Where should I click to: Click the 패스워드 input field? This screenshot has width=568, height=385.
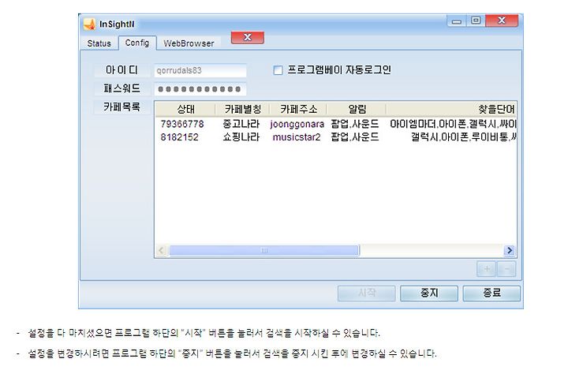click(x=200, y=89)
